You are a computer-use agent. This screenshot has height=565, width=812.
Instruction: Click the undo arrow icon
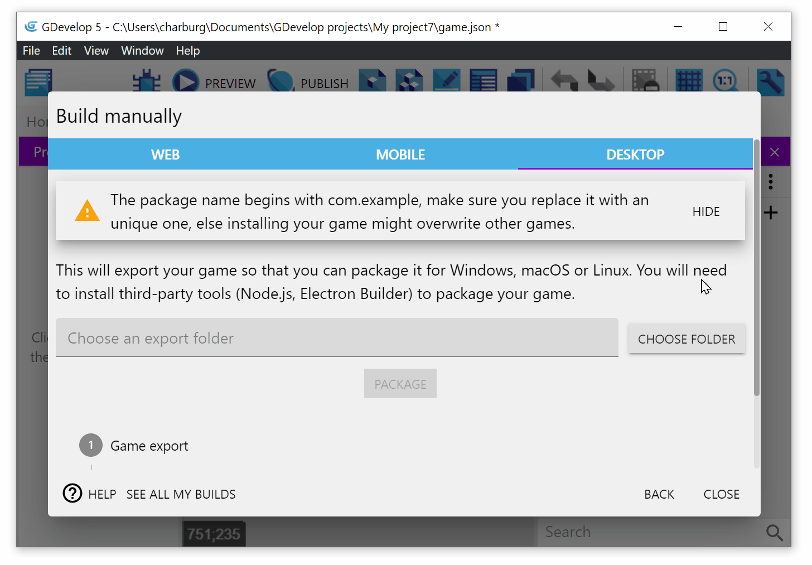point(564,81)
